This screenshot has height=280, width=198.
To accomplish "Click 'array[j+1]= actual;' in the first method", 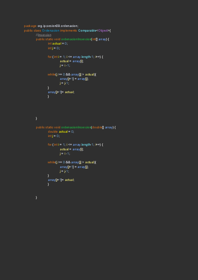I will 61,92.
